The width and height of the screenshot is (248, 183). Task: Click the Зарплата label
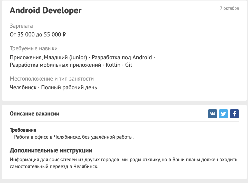click(21, 26)
